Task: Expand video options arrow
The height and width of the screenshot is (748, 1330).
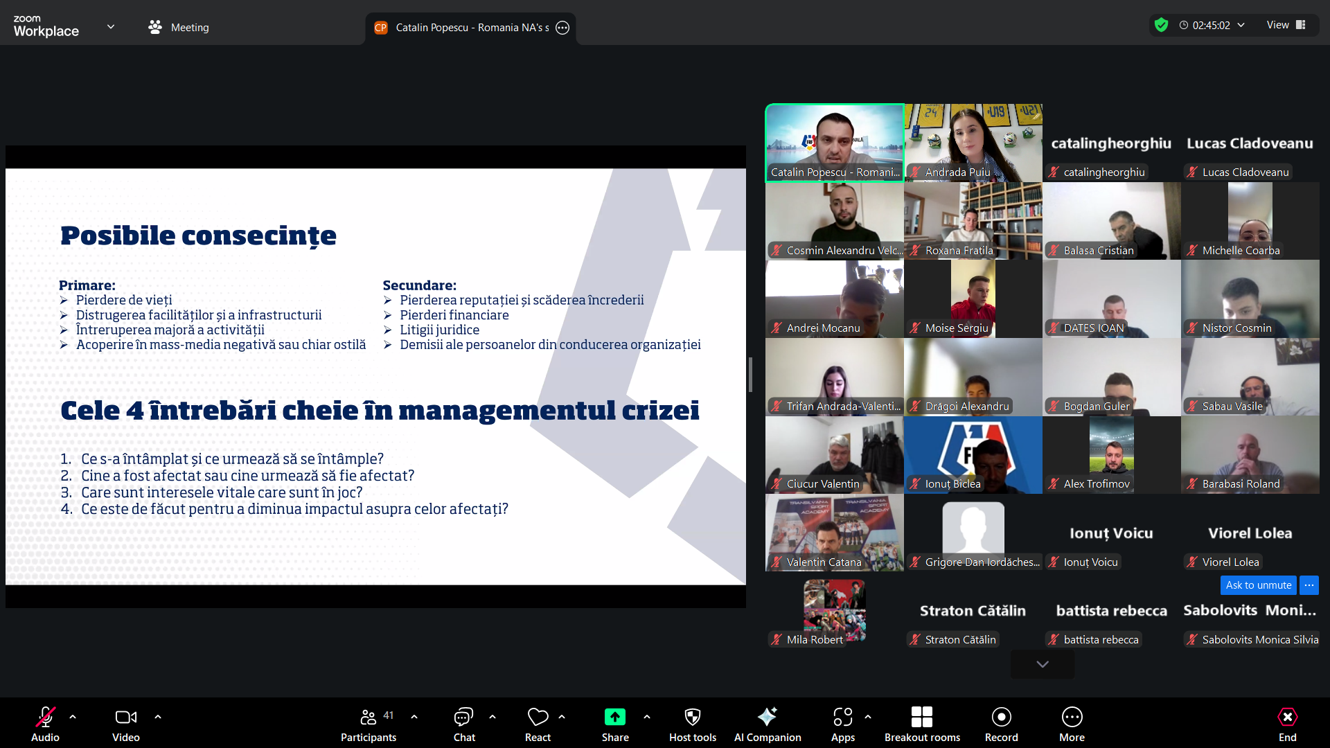Action: [158, 717]
